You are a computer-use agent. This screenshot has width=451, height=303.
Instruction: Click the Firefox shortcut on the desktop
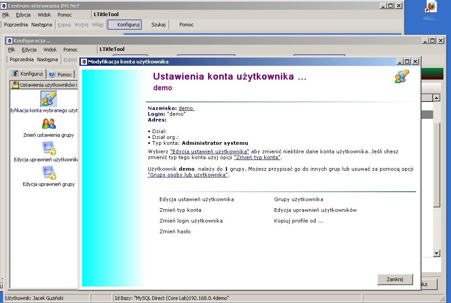click(x=431, y=6)
